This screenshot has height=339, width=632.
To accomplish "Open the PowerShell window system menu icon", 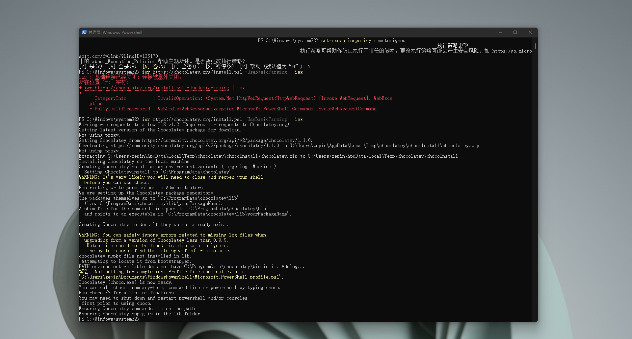I will (x=84, y=32).
